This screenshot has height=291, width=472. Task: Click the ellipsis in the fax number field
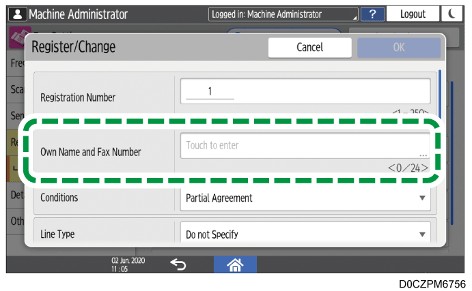(424, 155)
